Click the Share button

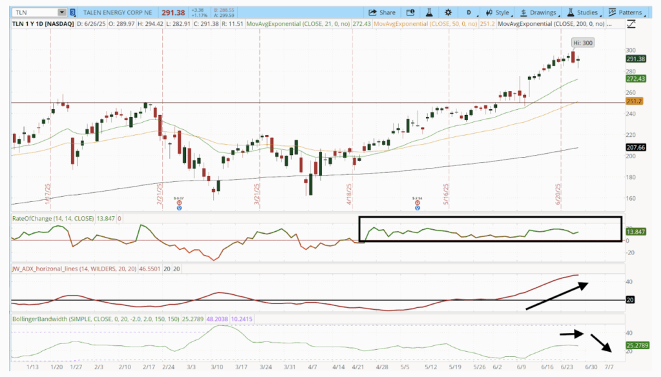[x=382, y=12]
